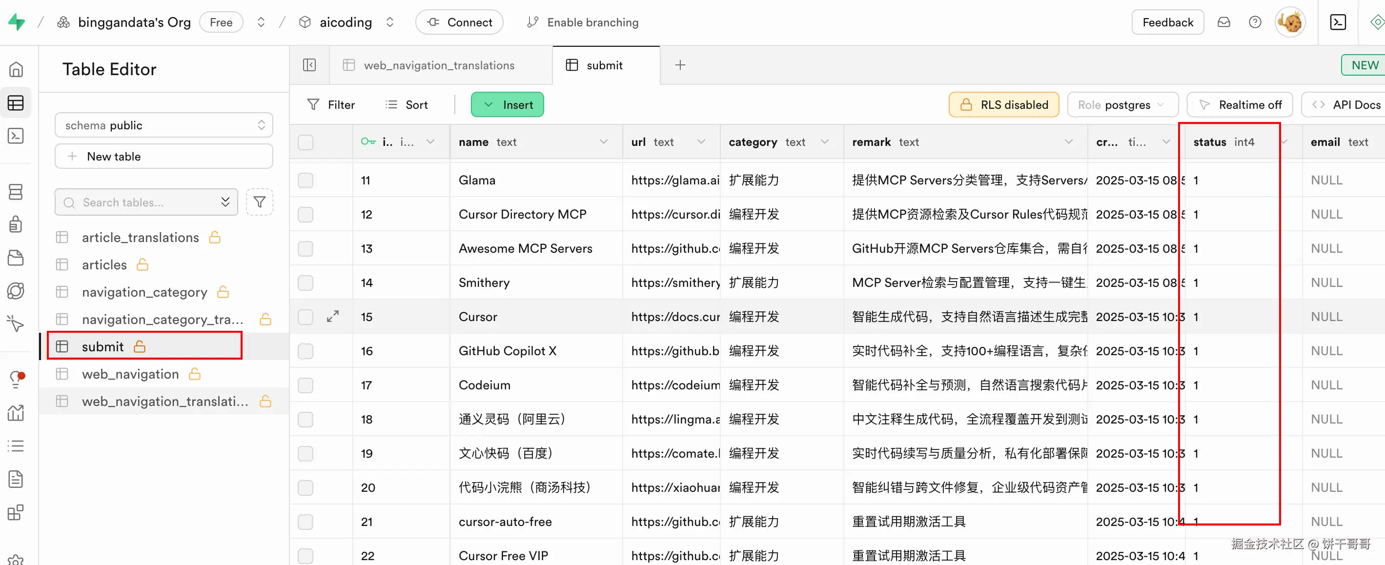Collapse the side panel via toggle icon
This screenshot has height=565, width=1385.
pos(309,65)
